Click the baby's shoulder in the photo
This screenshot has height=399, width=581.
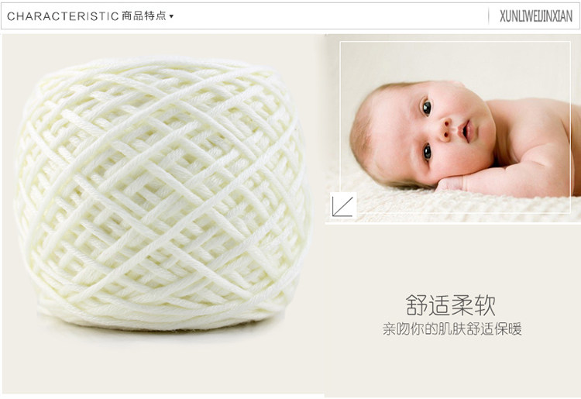[x=534, y=119]
